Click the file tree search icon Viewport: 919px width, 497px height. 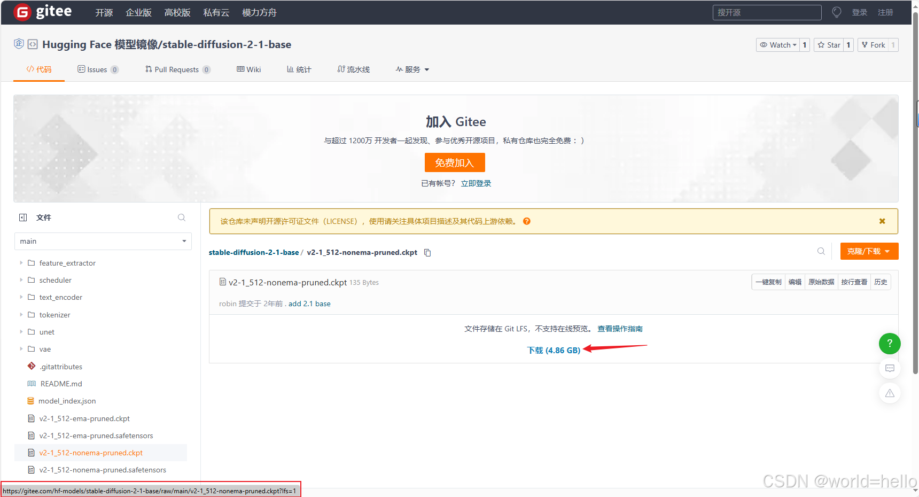[x=182, y=218]
